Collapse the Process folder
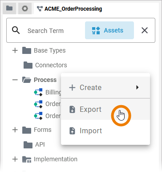The width and height of the screenshot is (162, 172). pos(15,80)
